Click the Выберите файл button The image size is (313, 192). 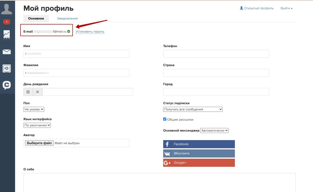(39, 143)
